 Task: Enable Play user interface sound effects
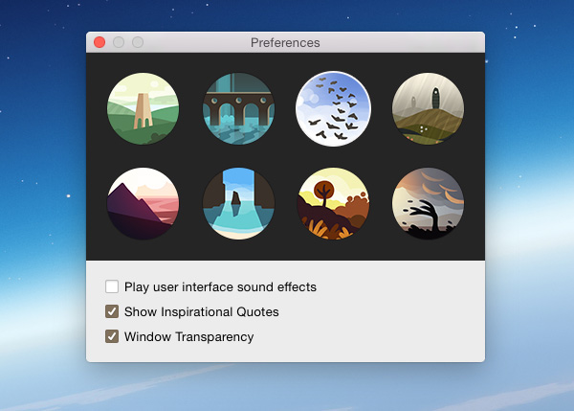[x=112, y=286]
